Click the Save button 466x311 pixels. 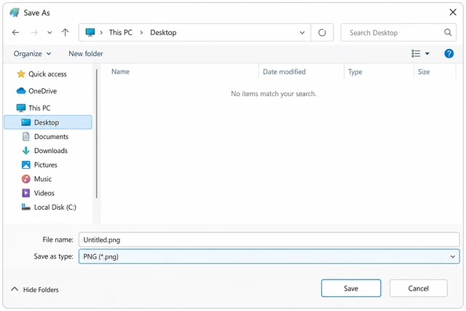pos(351,288)
